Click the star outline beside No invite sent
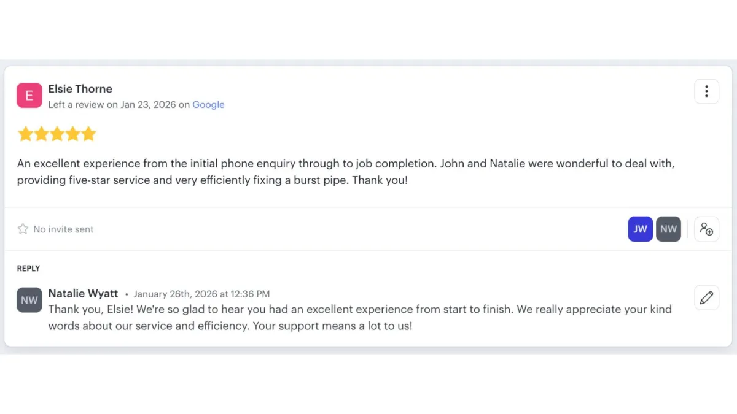 pos(23,229)
